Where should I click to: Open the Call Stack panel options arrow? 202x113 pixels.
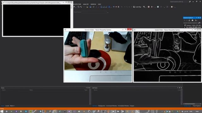tap(178, 88)
